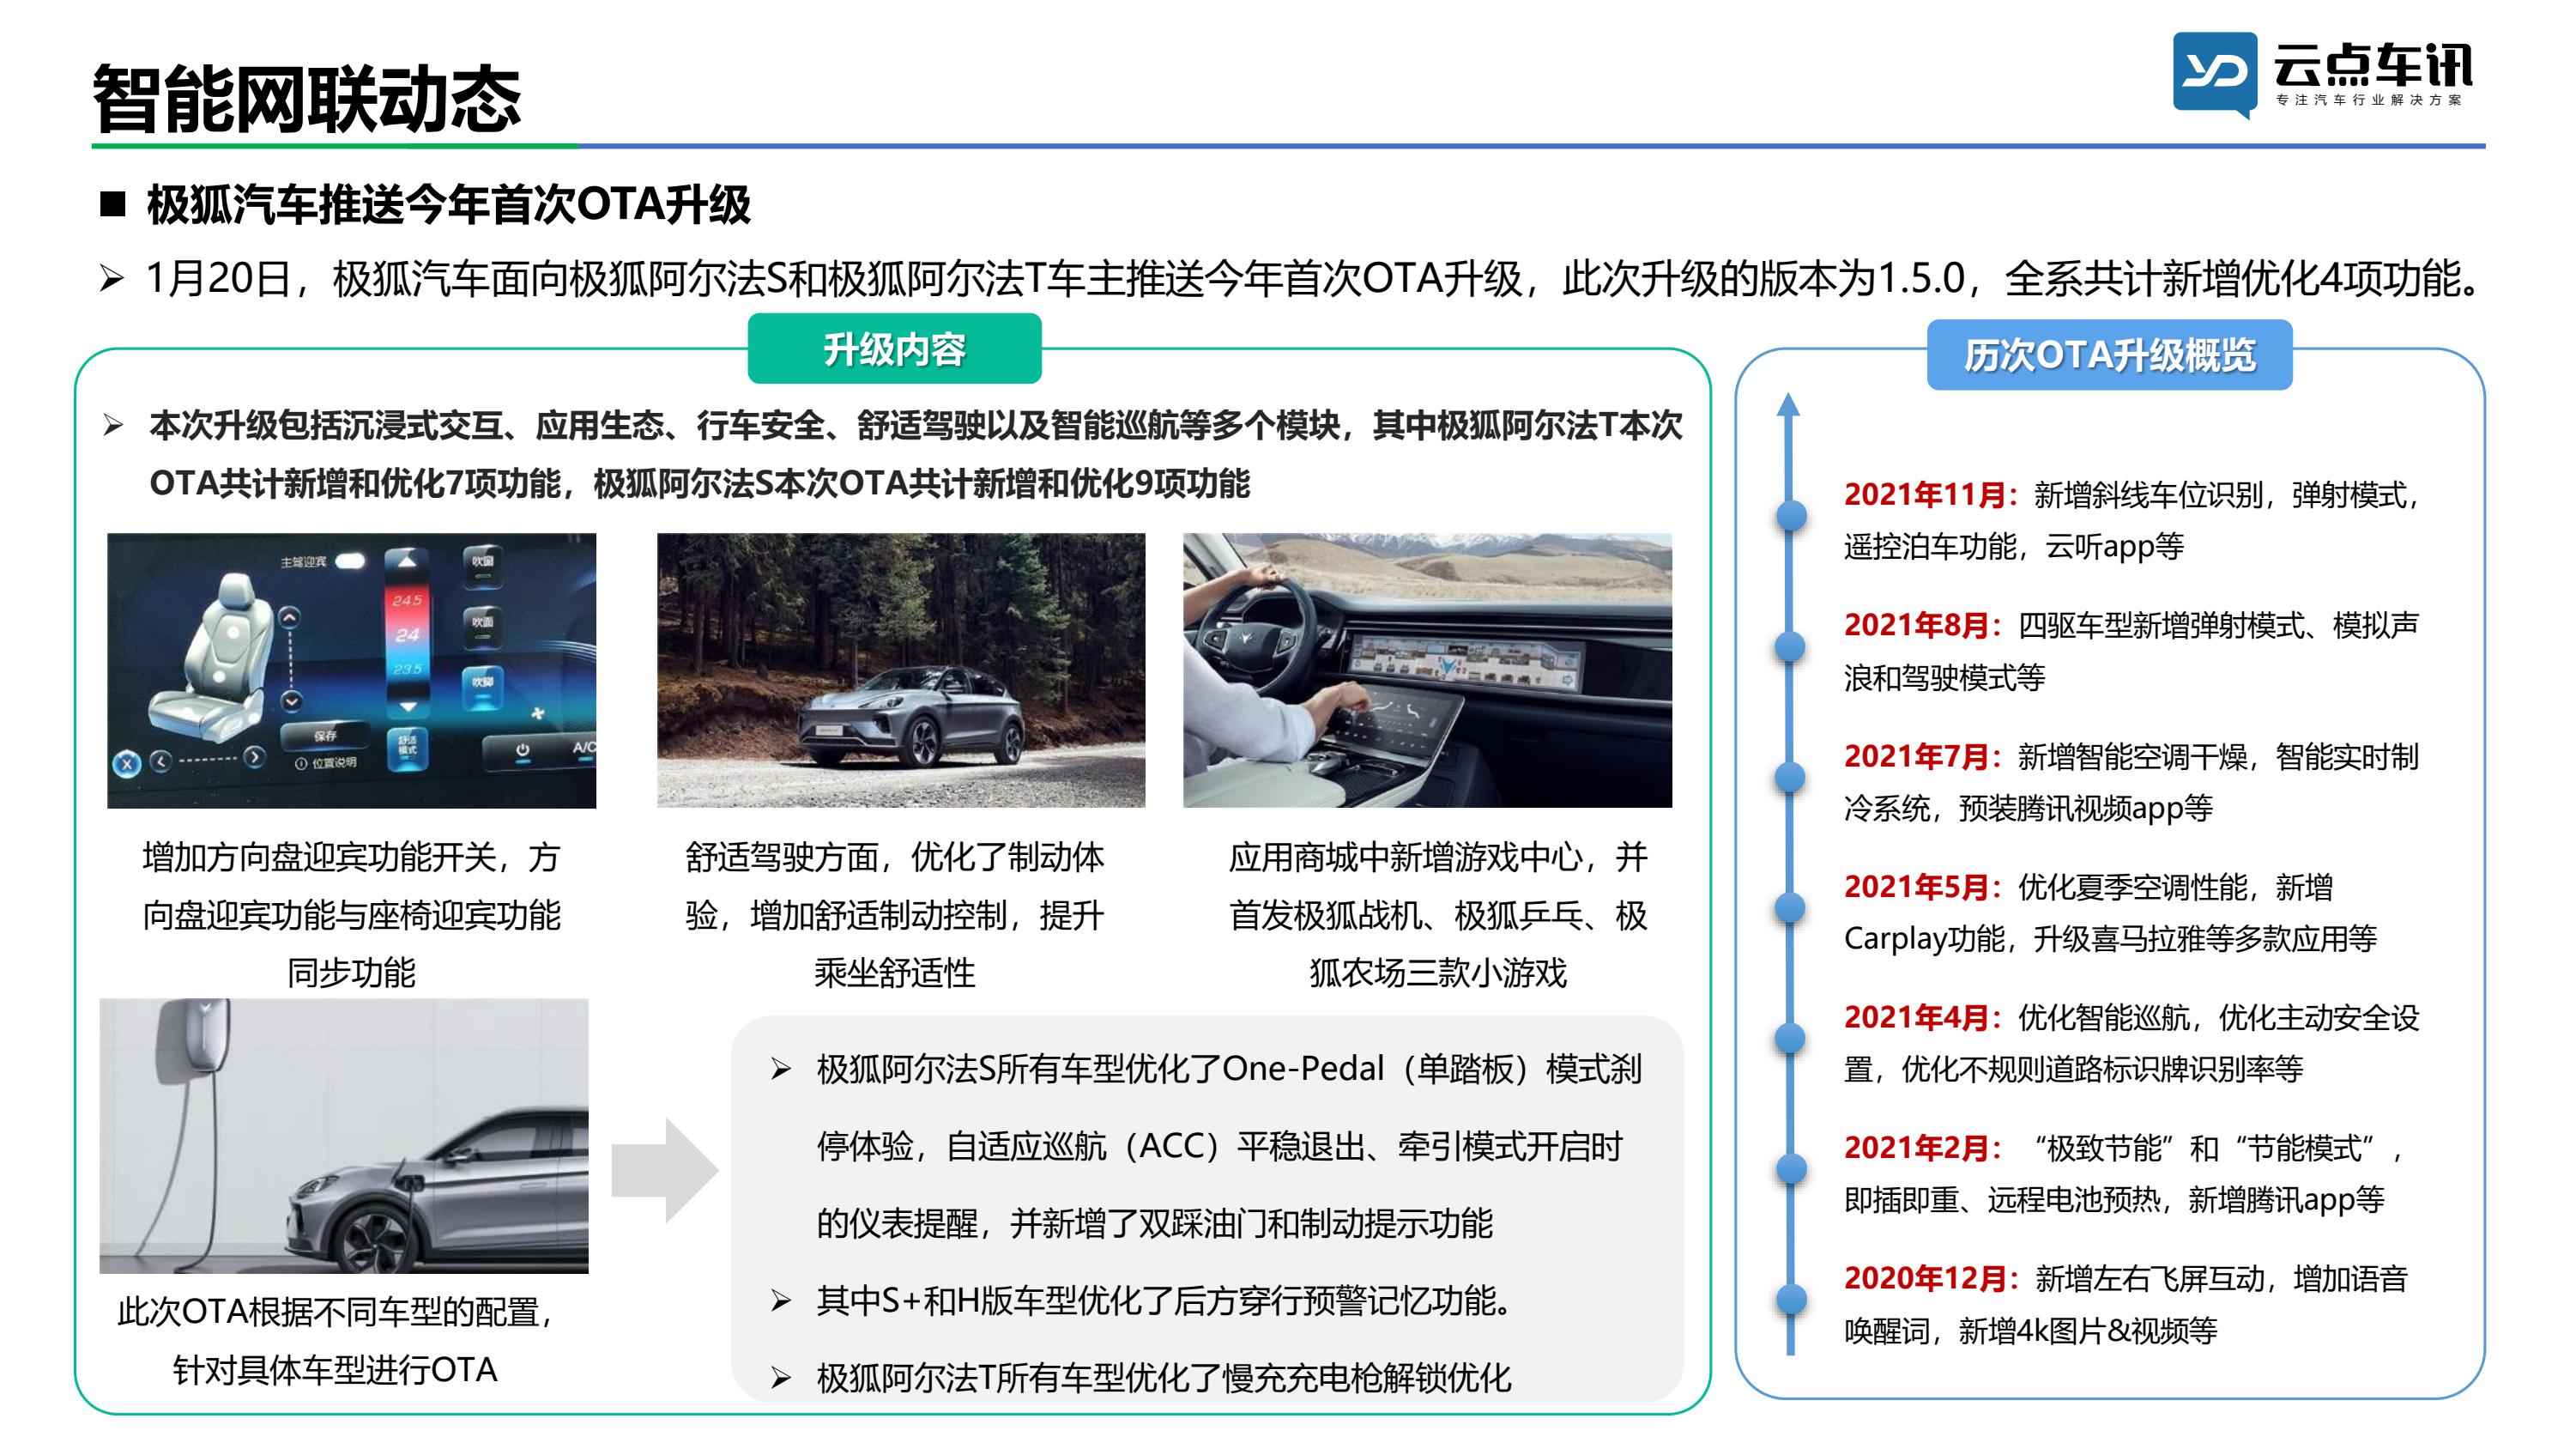
Task: Click the large gray right arrow shape
Action: (665, 1171)
